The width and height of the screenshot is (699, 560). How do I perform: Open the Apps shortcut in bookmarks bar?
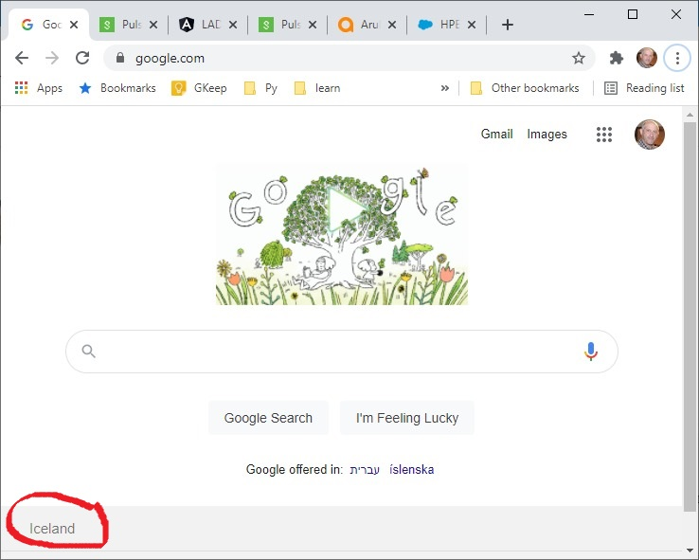coord(39,88)
